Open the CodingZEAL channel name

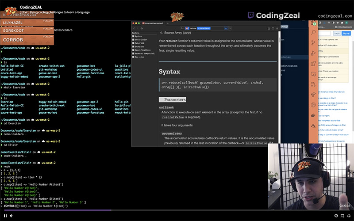point(31,7)
